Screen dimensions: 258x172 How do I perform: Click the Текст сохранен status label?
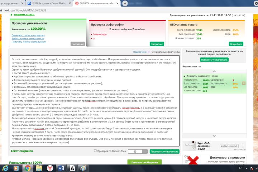click(22, 151)
